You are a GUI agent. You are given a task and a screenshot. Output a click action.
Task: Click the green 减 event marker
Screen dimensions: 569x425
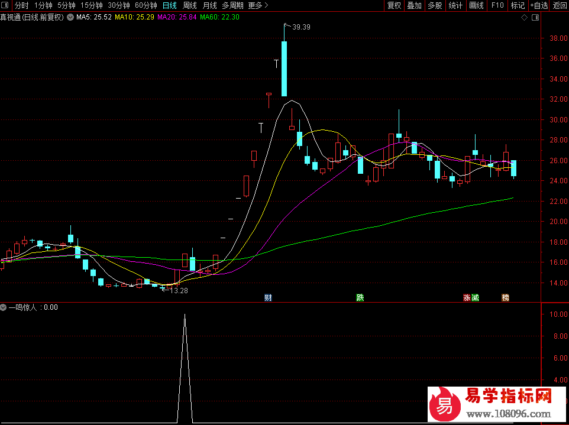click(x=475, y=297)
